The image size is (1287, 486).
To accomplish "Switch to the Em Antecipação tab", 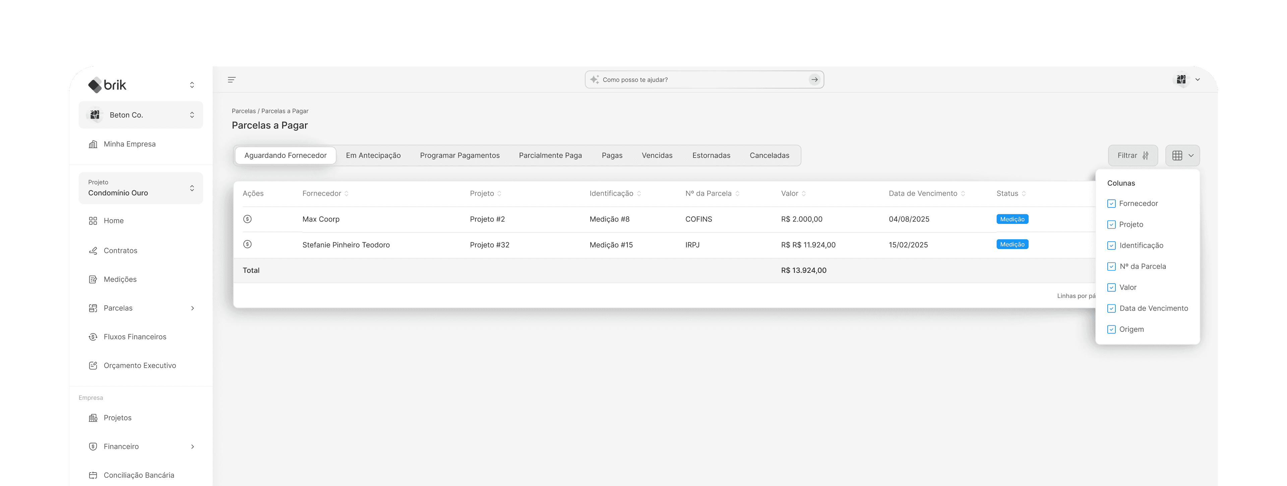I will 373,155.
